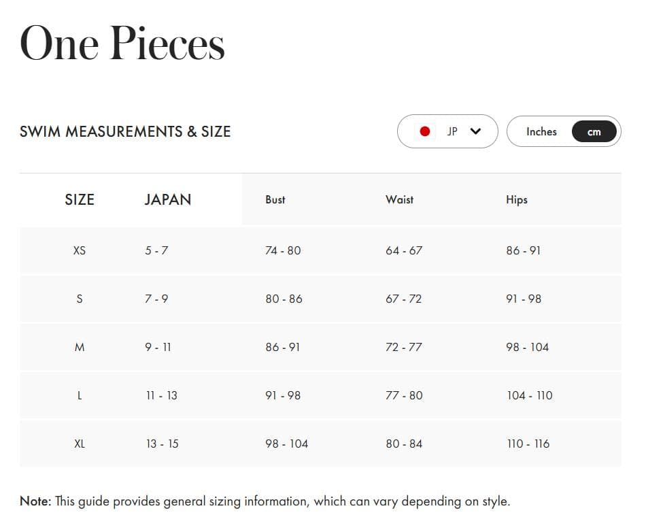663x532 pixels.
Task: Click the S size row label
Action: 80,299
